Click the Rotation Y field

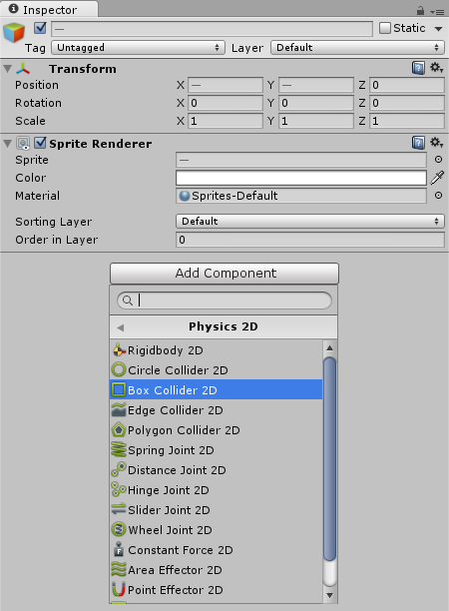pyautogui.click(x=316, y=103)
